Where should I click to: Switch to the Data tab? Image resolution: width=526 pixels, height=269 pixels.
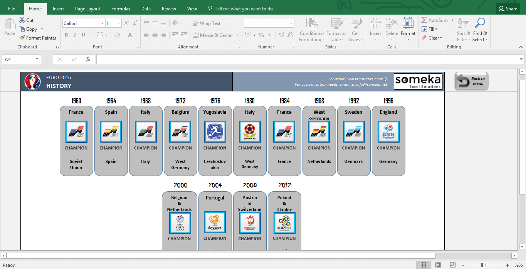[146, 9]
